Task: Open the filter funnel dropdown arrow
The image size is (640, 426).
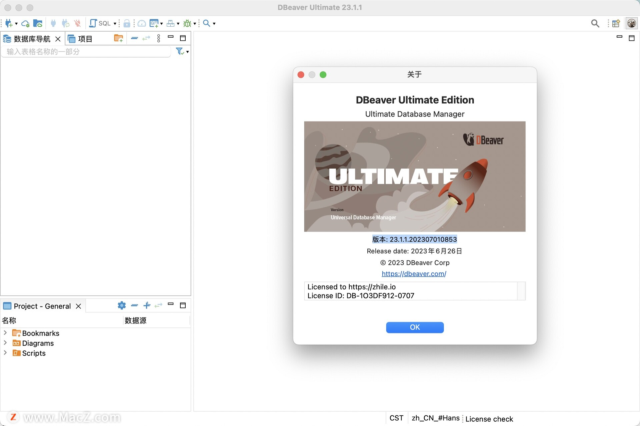Action: coord(188,52)
